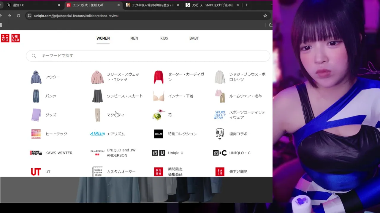This screenshot has width=380, height=213.
Task: Open the 復刻コラボ text link
Action: point(238,134)
